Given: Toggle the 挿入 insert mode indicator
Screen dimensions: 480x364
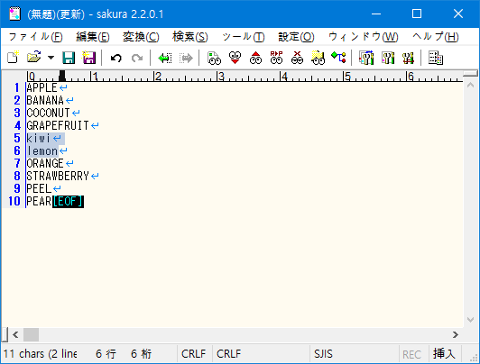Looking at the screenshot, I should pyautogui.click(x=444, y=353).
